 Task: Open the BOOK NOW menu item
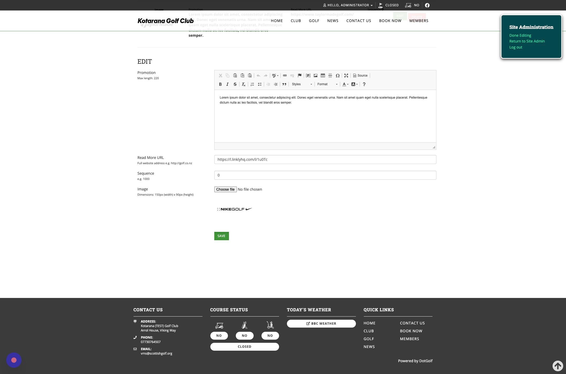pos(390,21)
